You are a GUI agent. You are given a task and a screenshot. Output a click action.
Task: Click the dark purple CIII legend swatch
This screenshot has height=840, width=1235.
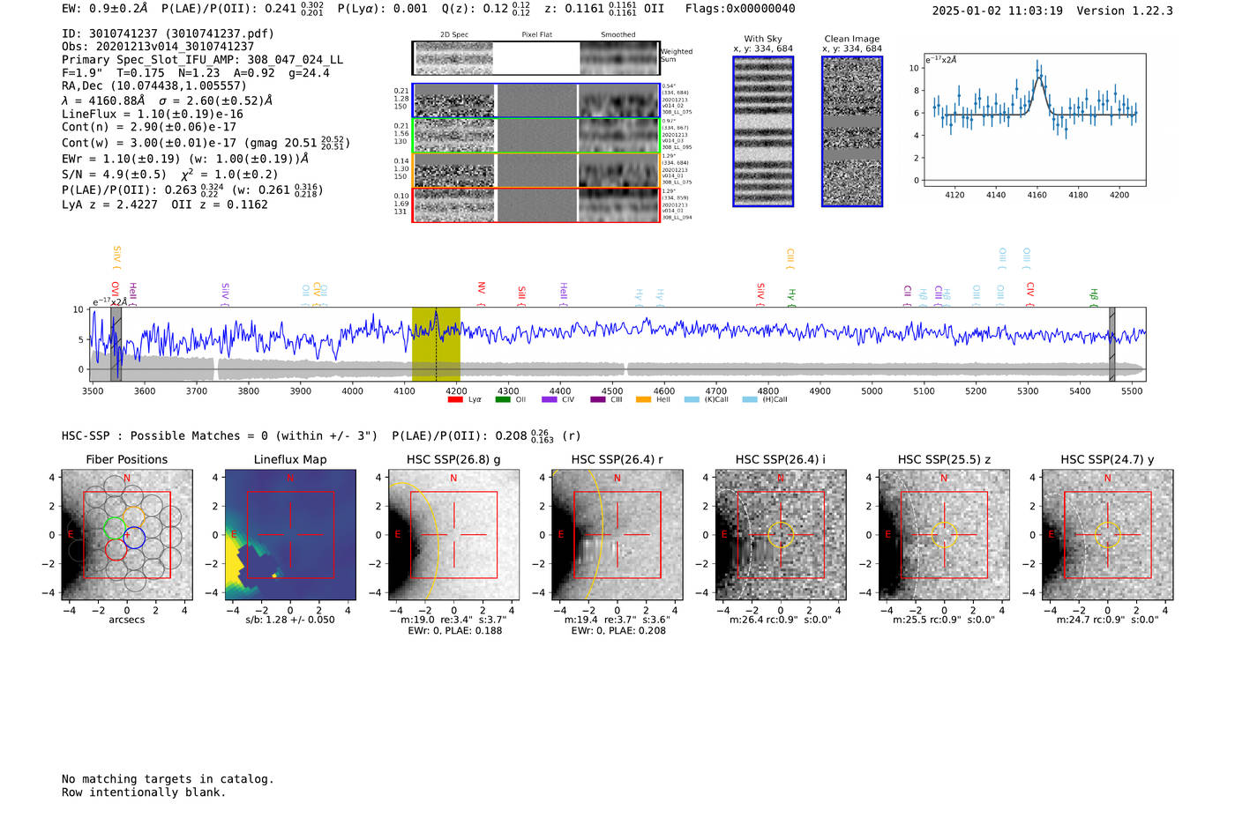[x=597, y=399]
